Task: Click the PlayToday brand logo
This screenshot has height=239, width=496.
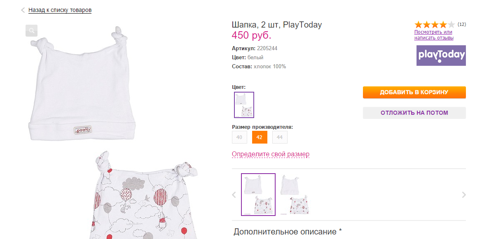Action: (x=441, y=56)
